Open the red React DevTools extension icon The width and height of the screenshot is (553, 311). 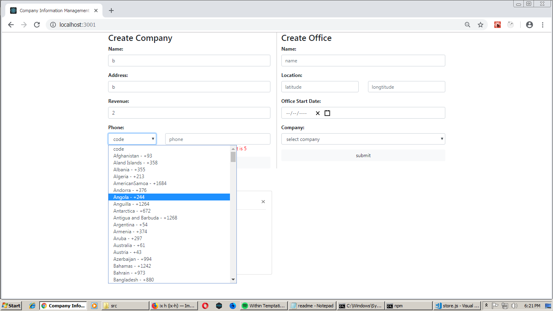(x=498, y=25)
